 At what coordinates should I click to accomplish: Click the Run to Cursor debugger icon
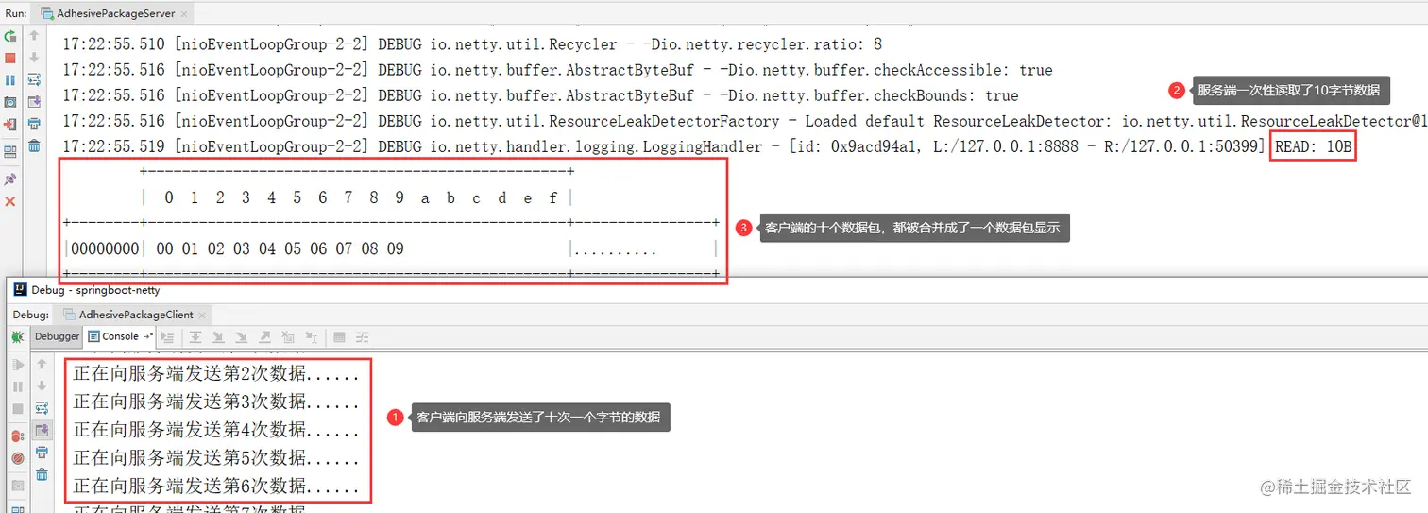[x=311, y=336]
